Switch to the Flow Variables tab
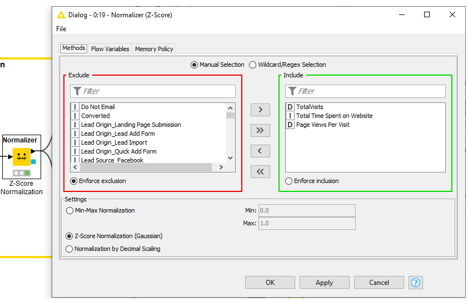Image resolution: width=468 pixels, height=301 pixels. tap(110, 49)
